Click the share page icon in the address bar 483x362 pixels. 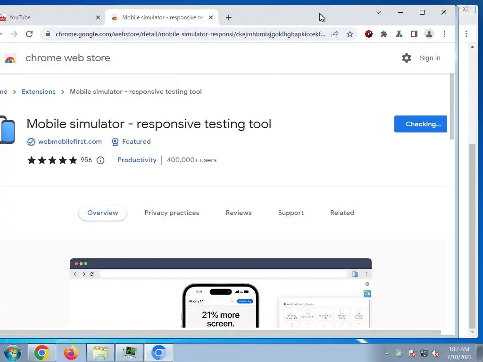pyautogui.click(x=335, y=34)
